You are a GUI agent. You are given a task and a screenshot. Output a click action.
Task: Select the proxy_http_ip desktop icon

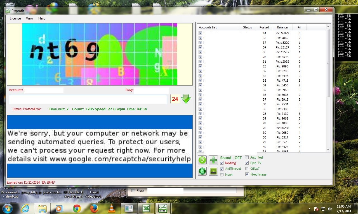pyautogui.click(x=31, y=192)
